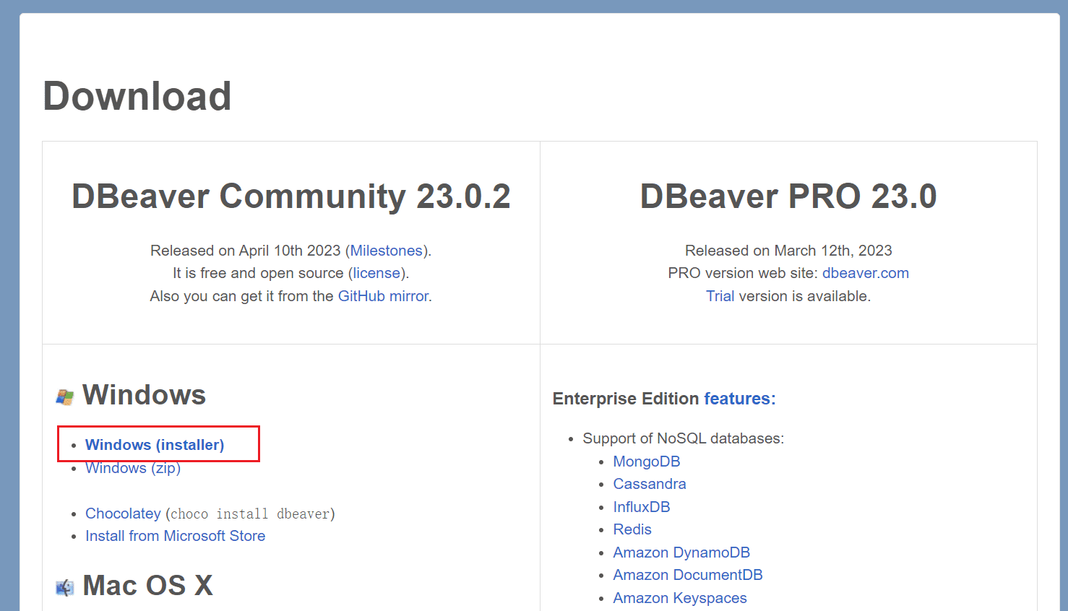This screenshot has height=611, width=1068.
Task: Open the Milestones link
Action: tap(387, 251)
